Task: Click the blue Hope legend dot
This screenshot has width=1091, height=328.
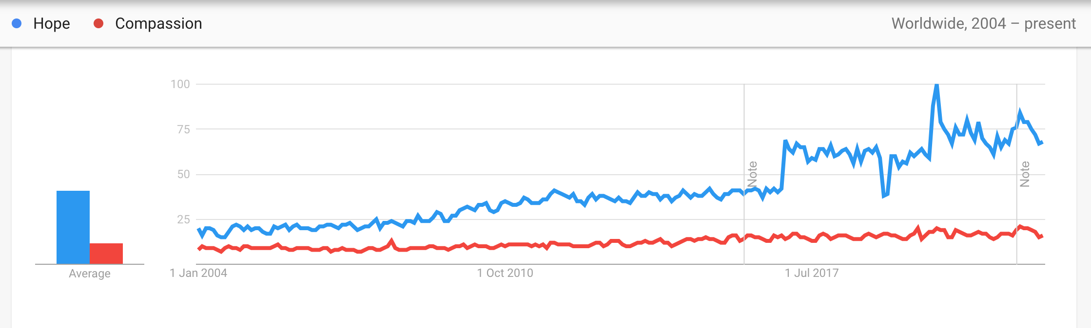Action: point(17,23)
